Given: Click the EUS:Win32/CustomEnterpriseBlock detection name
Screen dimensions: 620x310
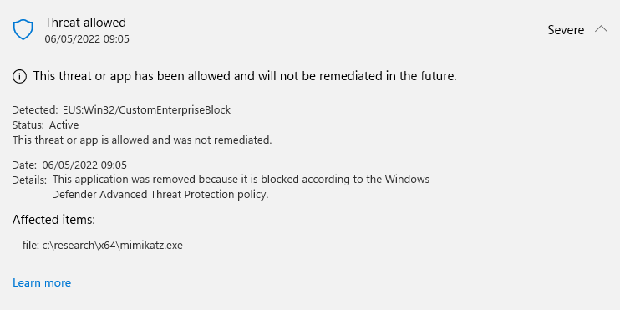Looking at the screenshot, I should point(146,110).
